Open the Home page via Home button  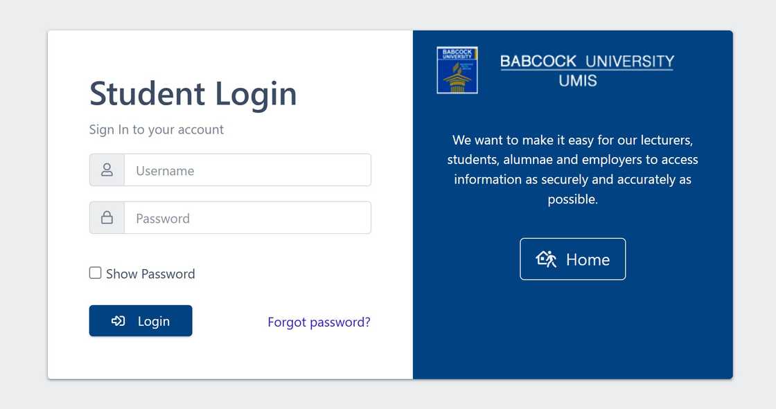coord(573,259)
